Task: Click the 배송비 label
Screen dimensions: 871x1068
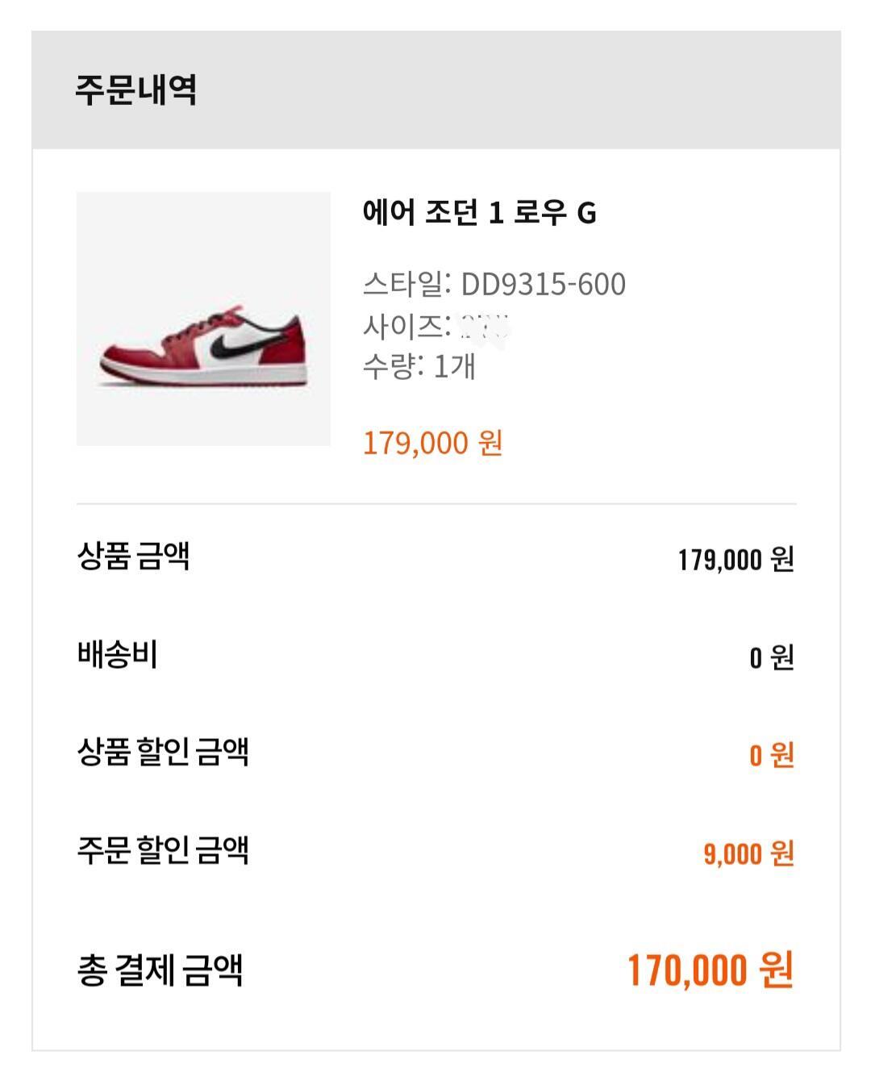Action: click(117, 655)
